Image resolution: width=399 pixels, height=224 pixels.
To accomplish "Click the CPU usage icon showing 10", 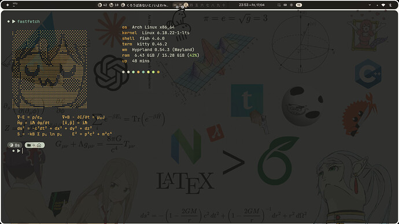I will (x=111, y=5).
